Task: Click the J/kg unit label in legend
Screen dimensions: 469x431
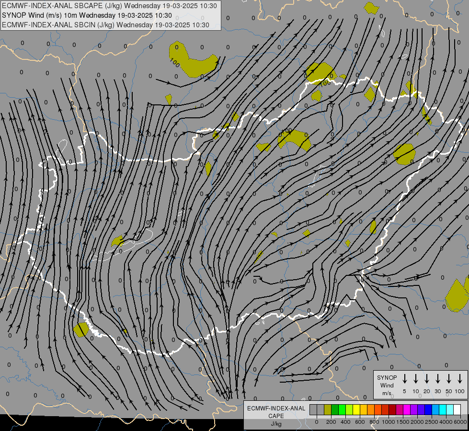Action: pos(276,424)
